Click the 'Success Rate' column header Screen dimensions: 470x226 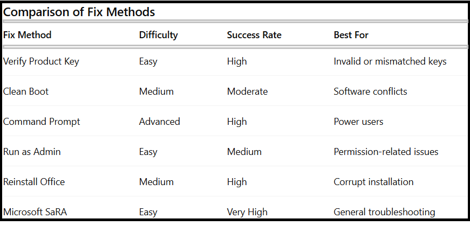254,35
